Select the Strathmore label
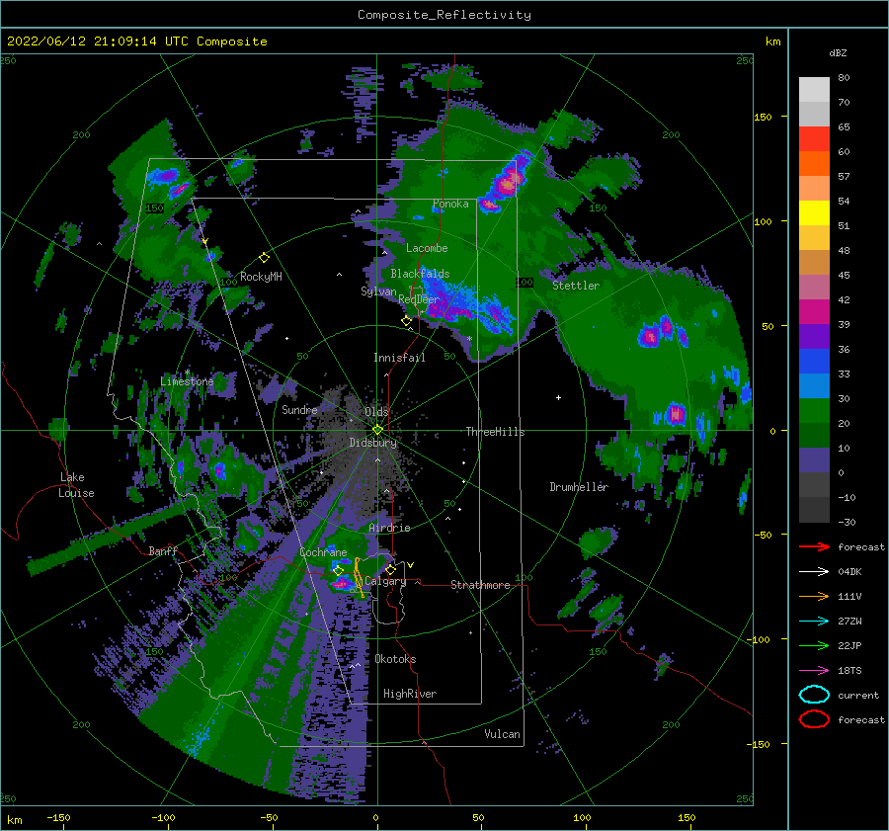This screenshot has height=831, width=889. (480, 585)
